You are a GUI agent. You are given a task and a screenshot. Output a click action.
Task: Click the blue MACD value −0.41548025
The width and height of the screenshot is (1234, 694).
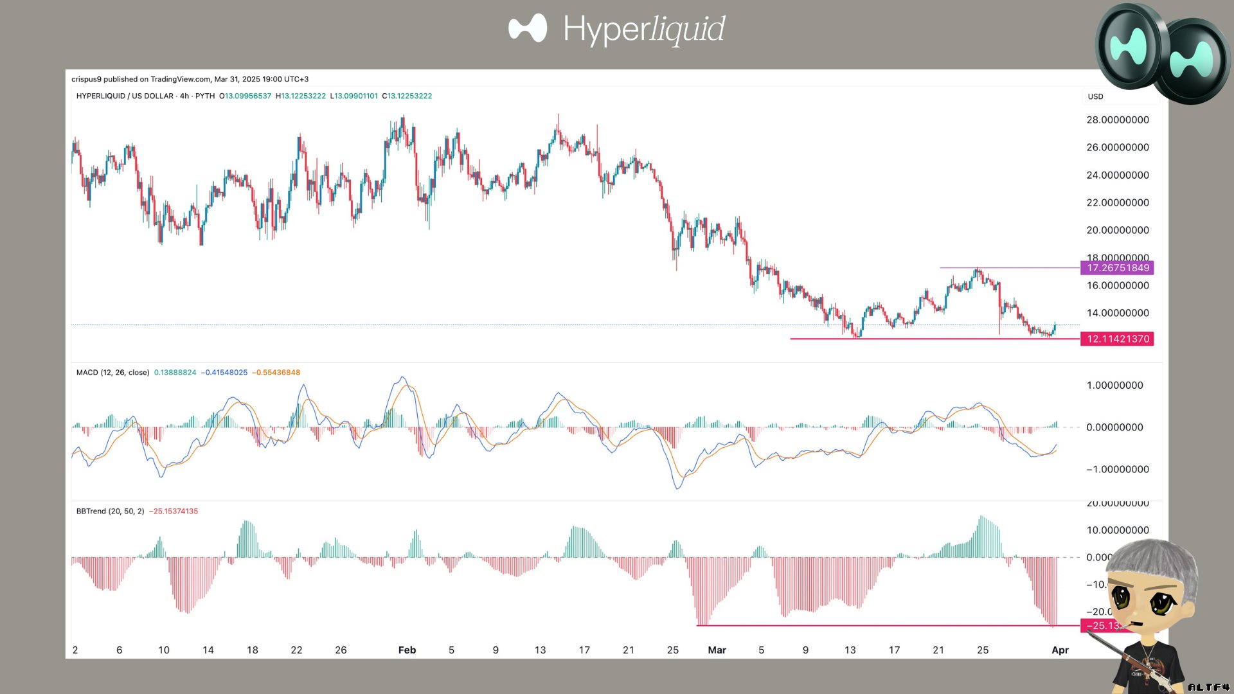point(224,373)
